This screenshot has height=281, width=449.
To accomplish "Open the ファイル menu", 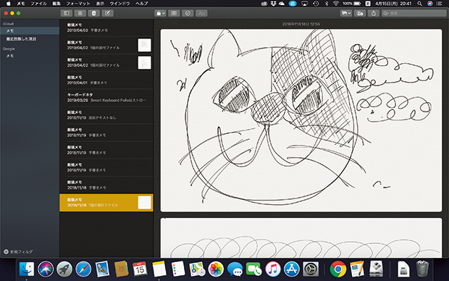I will [38, 4].
